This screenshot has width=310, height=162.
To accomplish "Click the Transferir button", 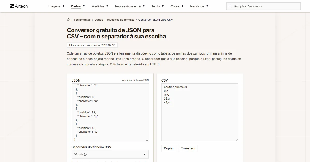I will (188, 148).
